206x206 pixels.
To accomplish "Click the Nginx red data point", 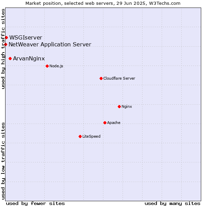I will tap(119, 107).
